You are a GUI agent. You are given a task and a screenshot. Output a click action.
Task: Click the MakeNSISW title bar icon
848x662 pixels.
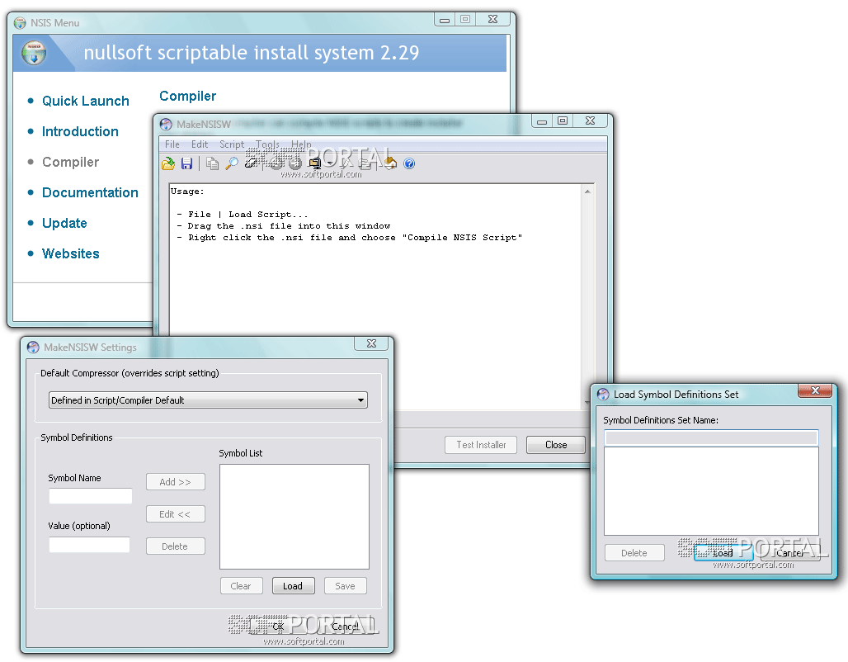coord(166,124)
